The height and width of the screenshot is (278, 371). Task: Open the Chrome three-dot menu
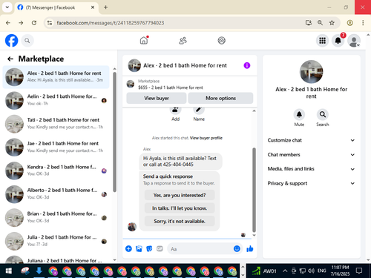(363, 23)
